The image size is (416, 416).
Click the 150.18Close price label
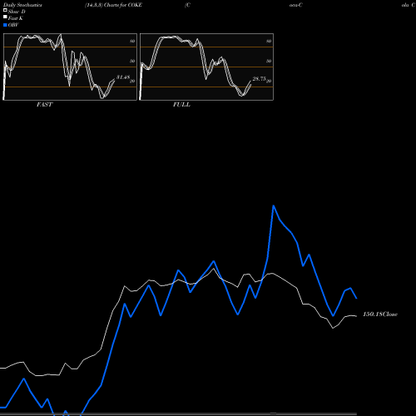[380, 314]
